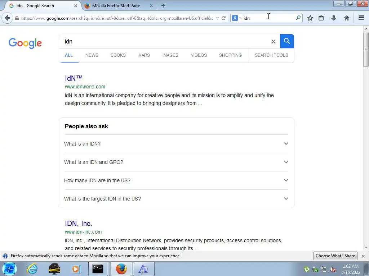Reload the page with the refresh icon
The width and height of the screenshot is (369, 276).
[x=223, y=18]
